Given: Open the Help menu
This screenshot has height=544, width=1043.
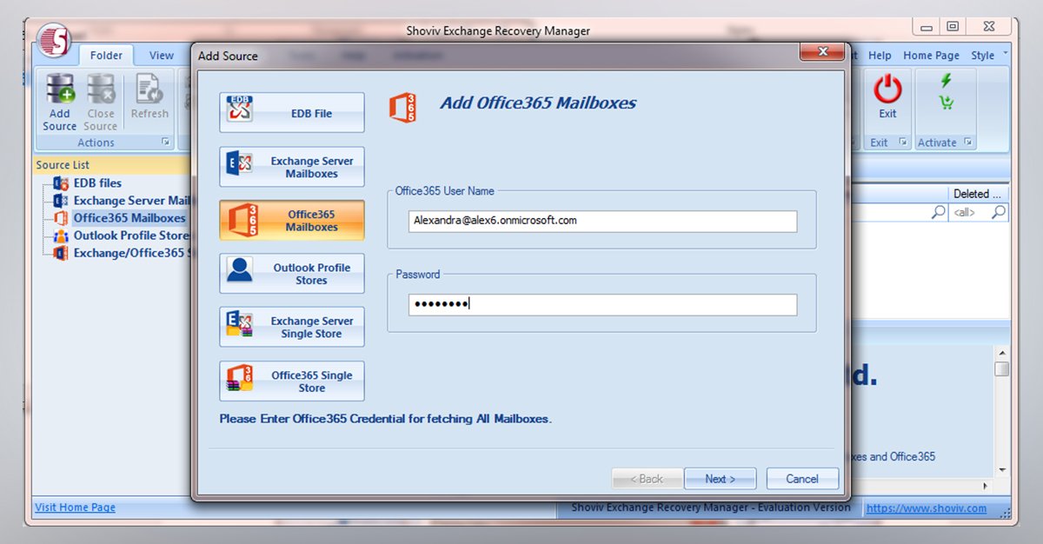Looking at the screenshot, I should [880, 55].
